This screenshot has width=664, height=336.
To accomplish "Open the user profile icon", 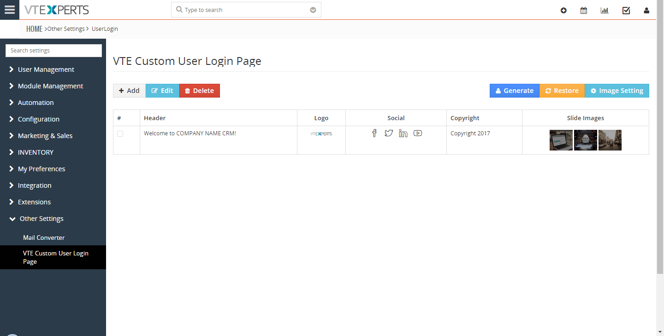I will [x=646, y=10].
